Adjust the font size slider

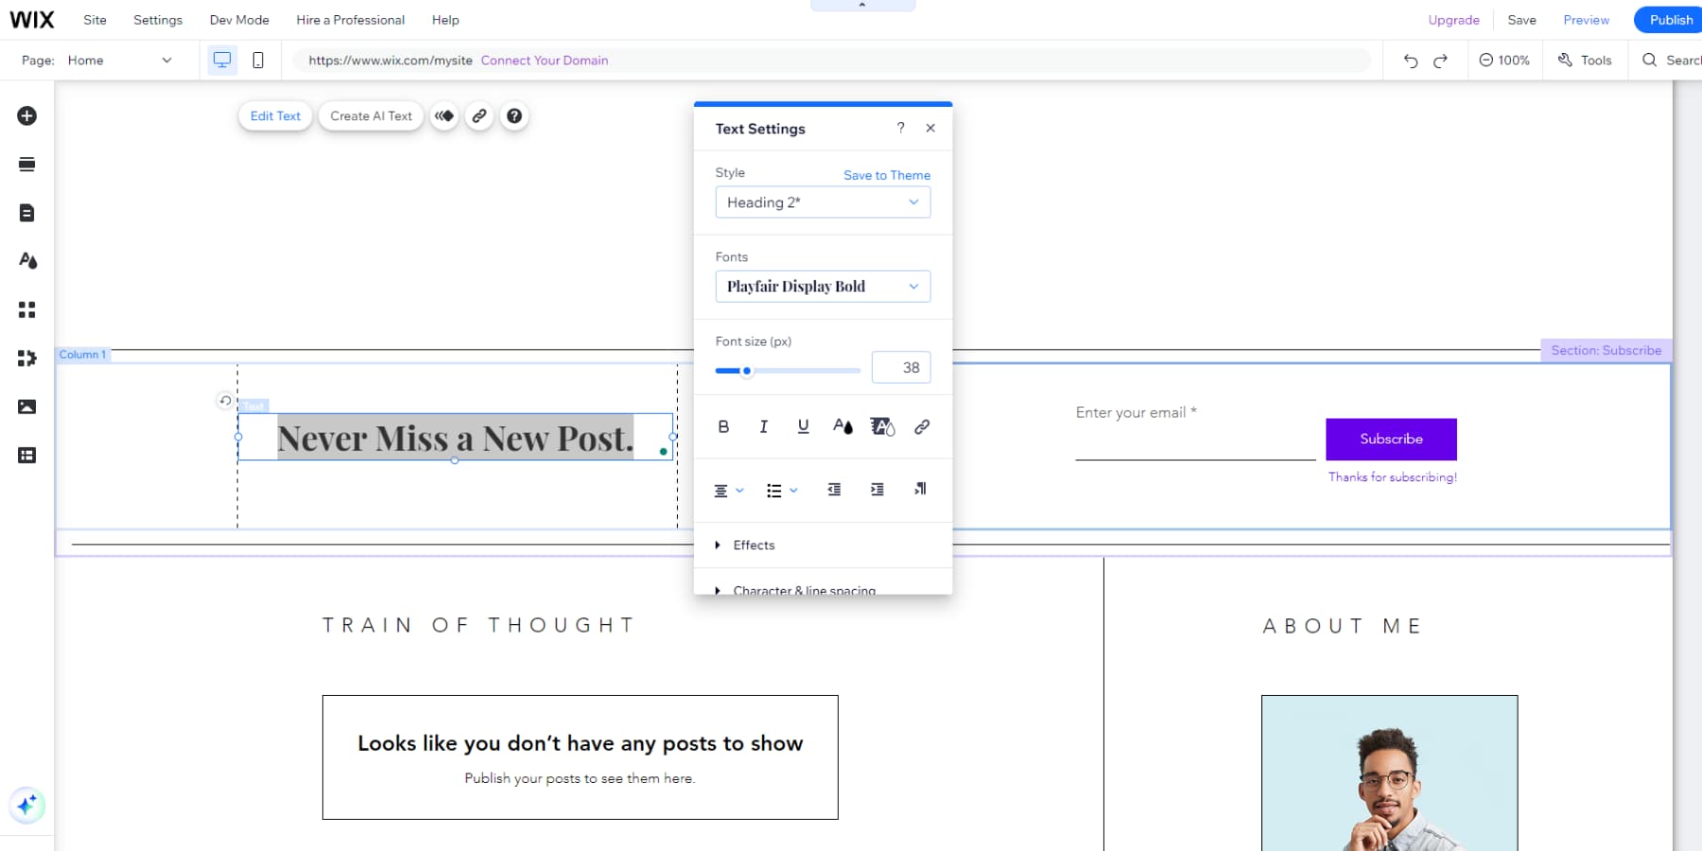coord(747,371)
